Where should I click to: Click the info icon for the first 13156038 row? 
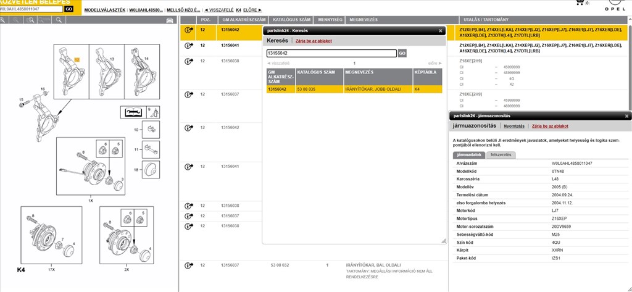[189, 61]
